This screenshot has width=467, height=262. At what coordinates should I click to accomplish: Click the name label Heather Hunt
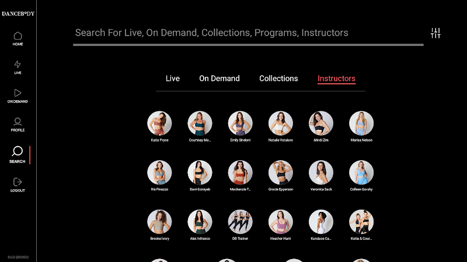[281, 239]
